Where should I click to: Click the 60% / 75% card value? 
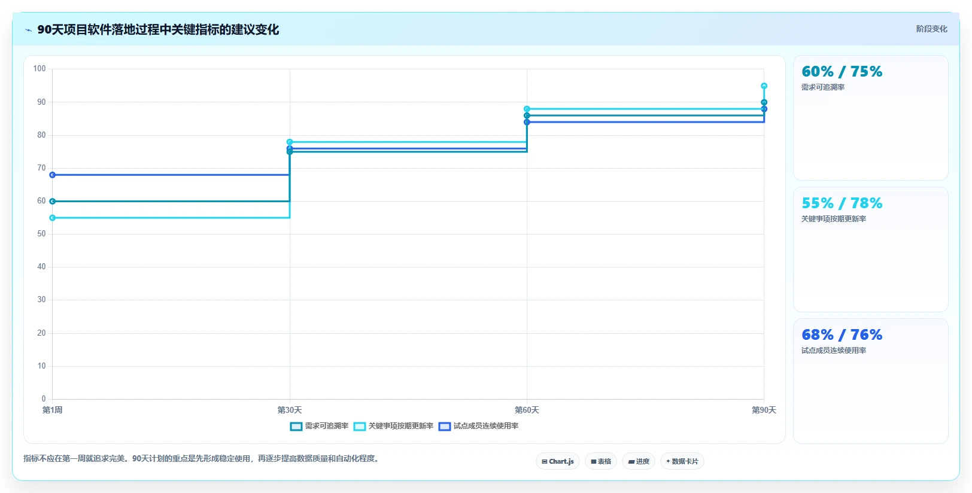click(842, 71)
